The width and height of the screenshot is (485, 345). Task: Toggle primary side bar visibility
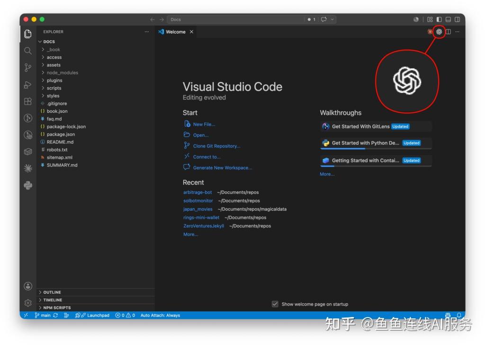(x=439, y=19)
